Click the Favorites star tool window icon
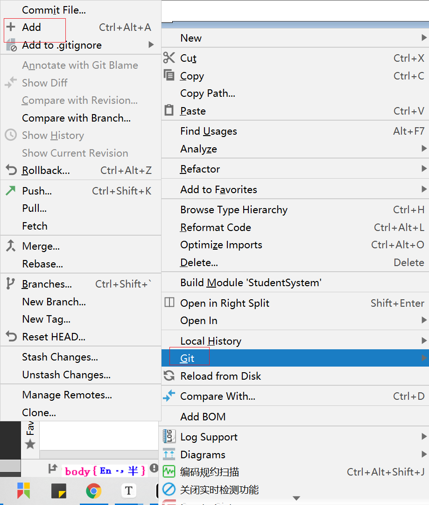Viewport: 429px width, 505px height. [x=30, y=444]
